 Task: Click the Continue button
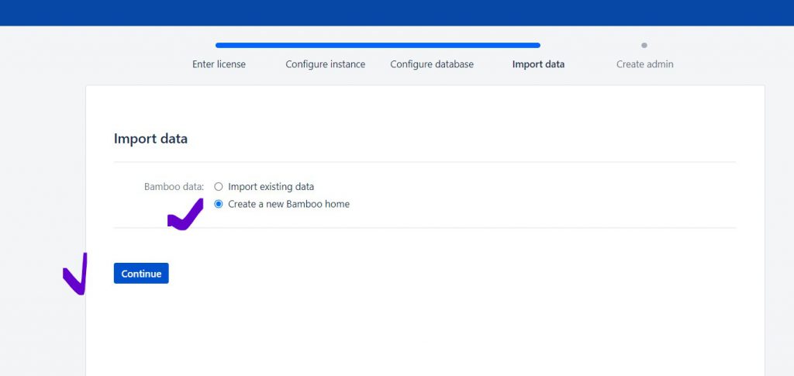[141, 274]
